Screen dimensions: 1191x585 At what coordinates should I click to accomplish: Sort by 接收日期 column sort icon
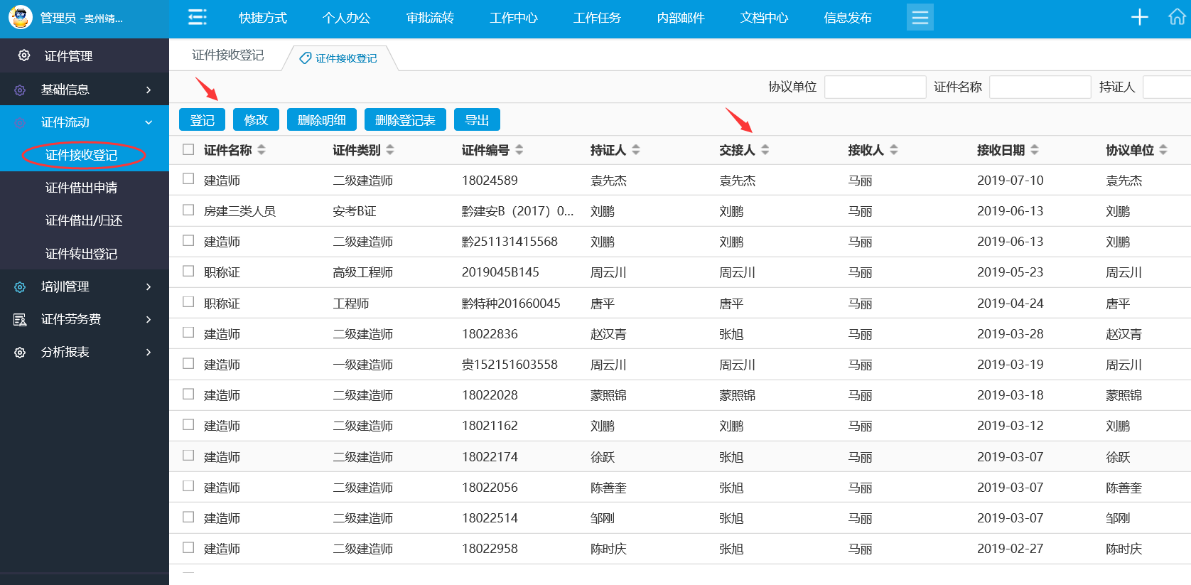tap(1035, 150)
